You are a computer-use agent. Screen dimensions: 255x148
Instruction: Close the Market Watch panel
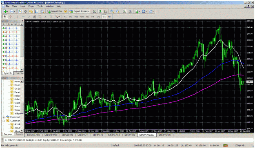pyautogui.click(x=22, y=21)
